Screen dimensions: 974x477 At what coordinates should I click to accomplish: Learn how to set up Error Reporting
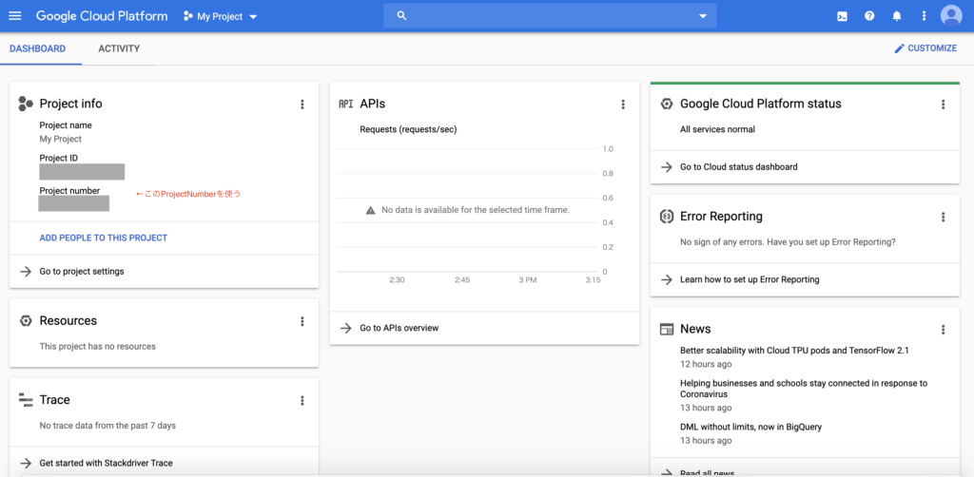[x=750, y=279]
